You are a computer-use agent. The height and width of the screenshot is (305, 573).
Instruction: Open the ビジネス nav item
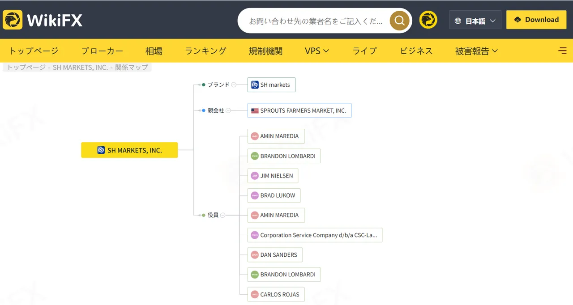[416, 51]
